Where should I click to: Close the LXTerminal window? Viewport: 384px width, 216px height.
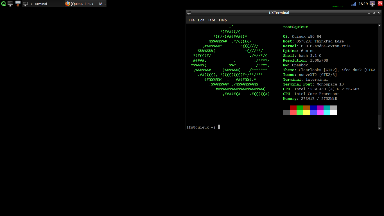pos(379,13)
